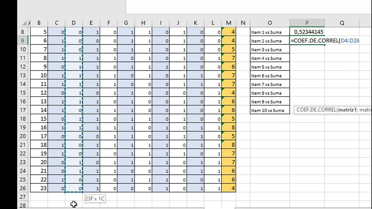The image size is (372, 209).
Task: Click matriz1 argument in the function tooltip
Action: click(347, 110)
